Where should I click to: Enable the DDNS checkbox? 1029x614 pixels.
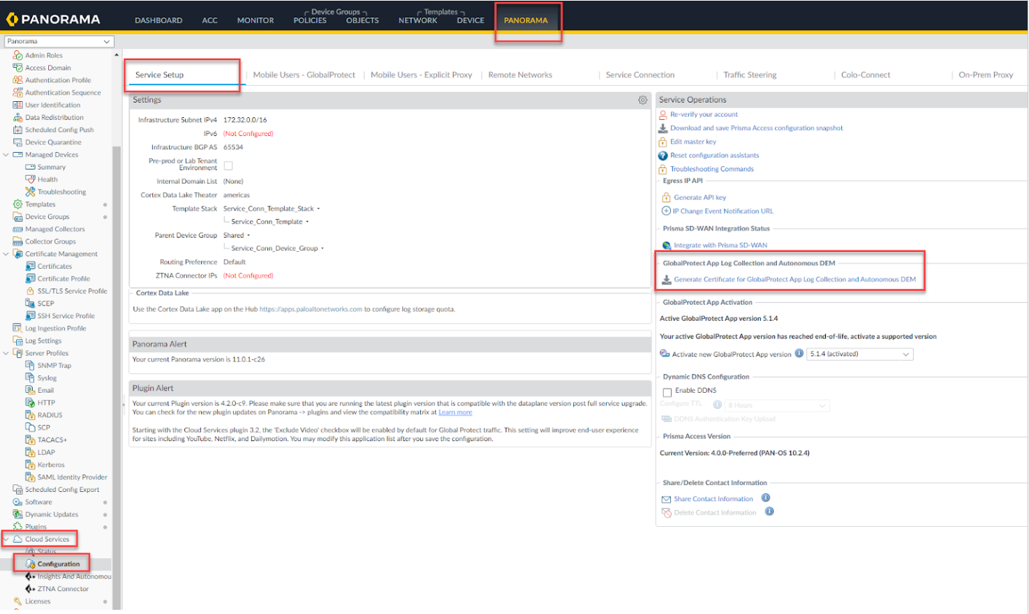pos(667,392)
